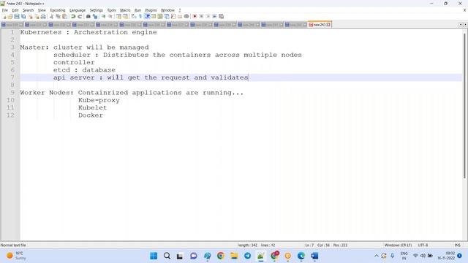Create a new file from the toolbar
The height and width of the screenshot is (263, 468).
point(4,16)
